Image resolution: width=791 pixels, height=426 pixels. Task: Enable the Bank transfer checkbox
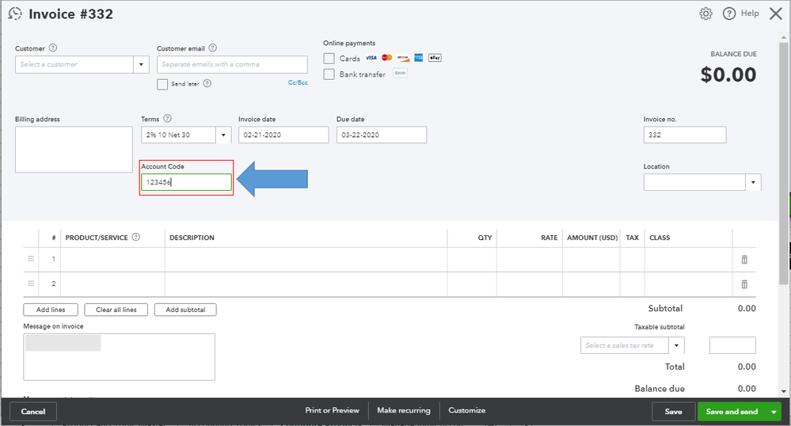pyautogui.click(x=329, y=74)
